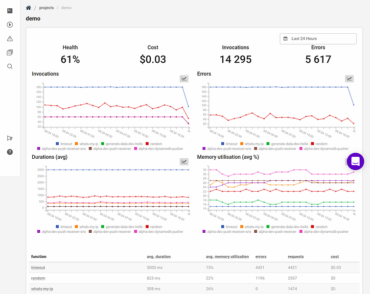
Task: Navigate to projects breadcrumb link
Action: click(46, 8)
